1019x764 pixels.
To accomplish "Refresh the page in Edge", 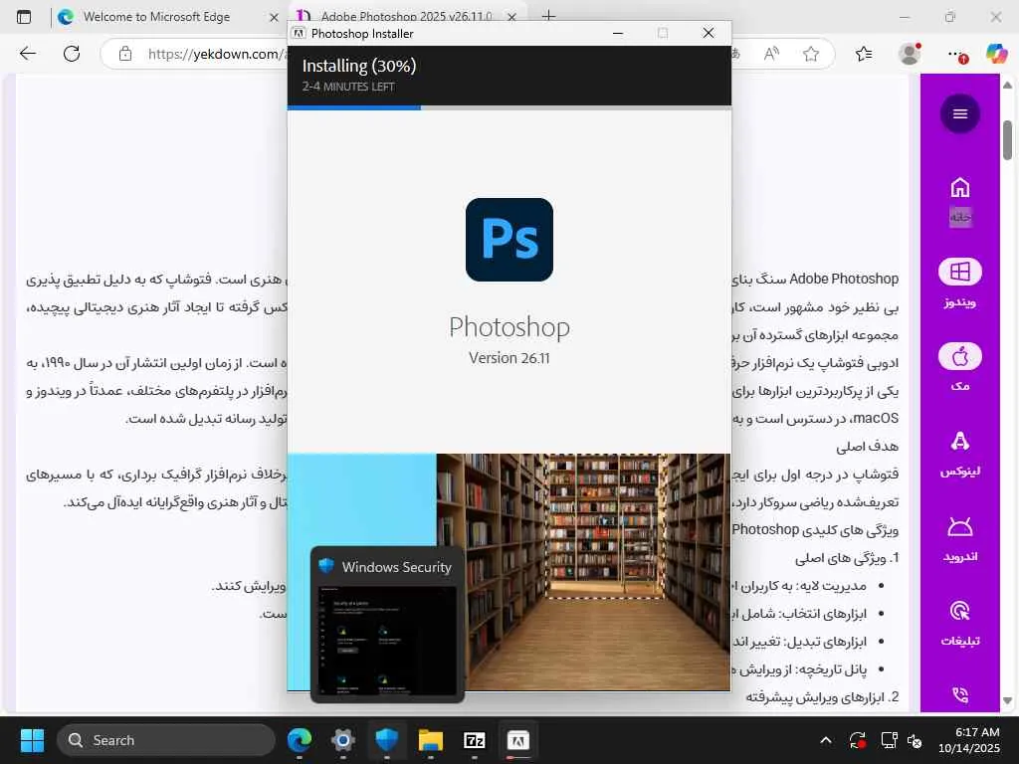I will point(72,54).
